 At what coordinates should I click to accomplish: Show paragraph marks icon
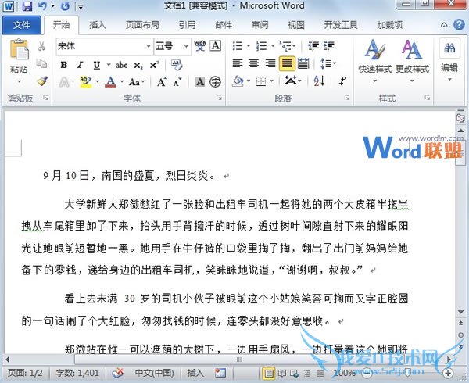point(343,81)
